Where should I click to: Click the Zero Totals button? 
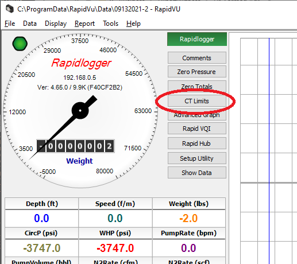point(197,86)
